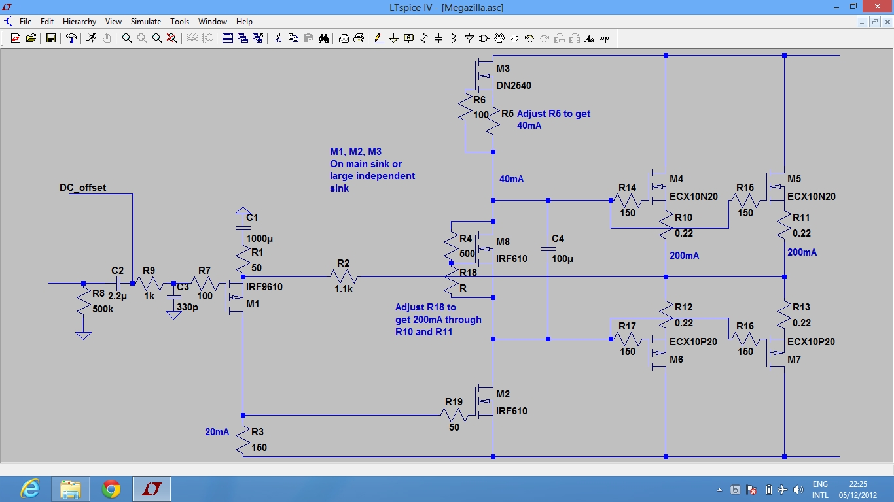Click the C1 1000µ value
Image resolution: width=894 pixels, height=502 pixels.
[x=260, y=239]
